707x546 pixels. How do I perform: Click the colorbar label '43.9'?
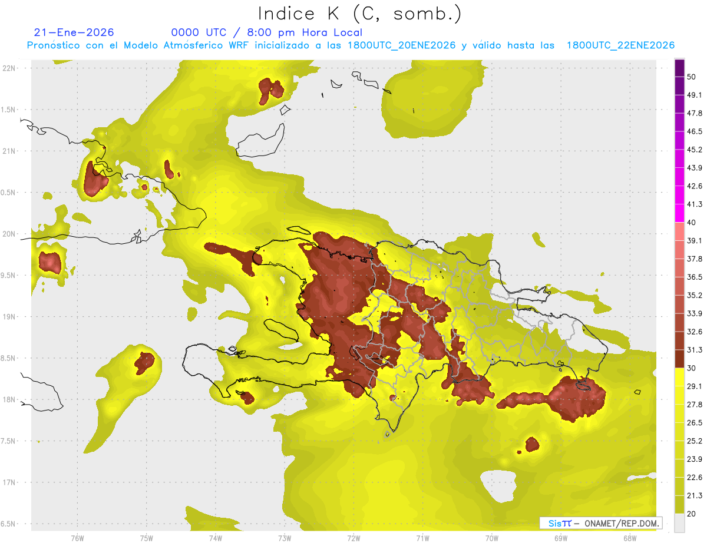pos(694,168)
